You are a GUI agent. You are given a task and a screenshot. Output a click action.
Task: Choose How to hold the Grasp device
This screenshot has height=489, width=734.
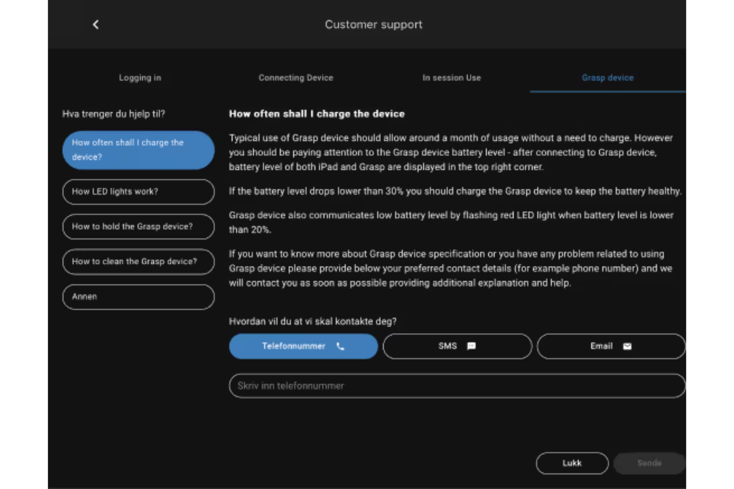click(x=138, y=226)
